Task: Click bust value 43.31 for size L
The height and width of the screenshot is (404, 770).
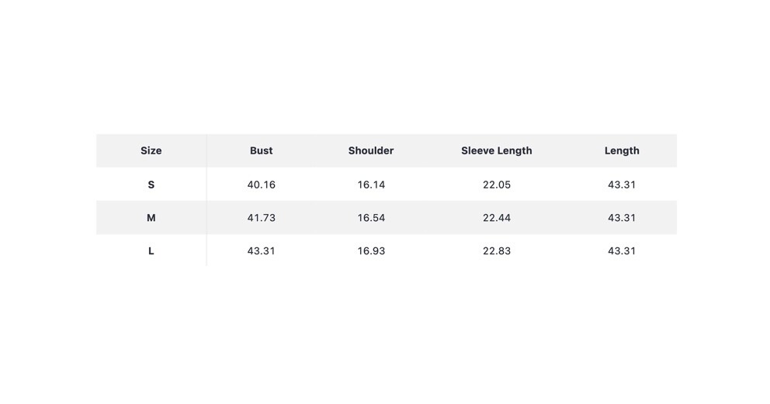Action: [262, 251]
